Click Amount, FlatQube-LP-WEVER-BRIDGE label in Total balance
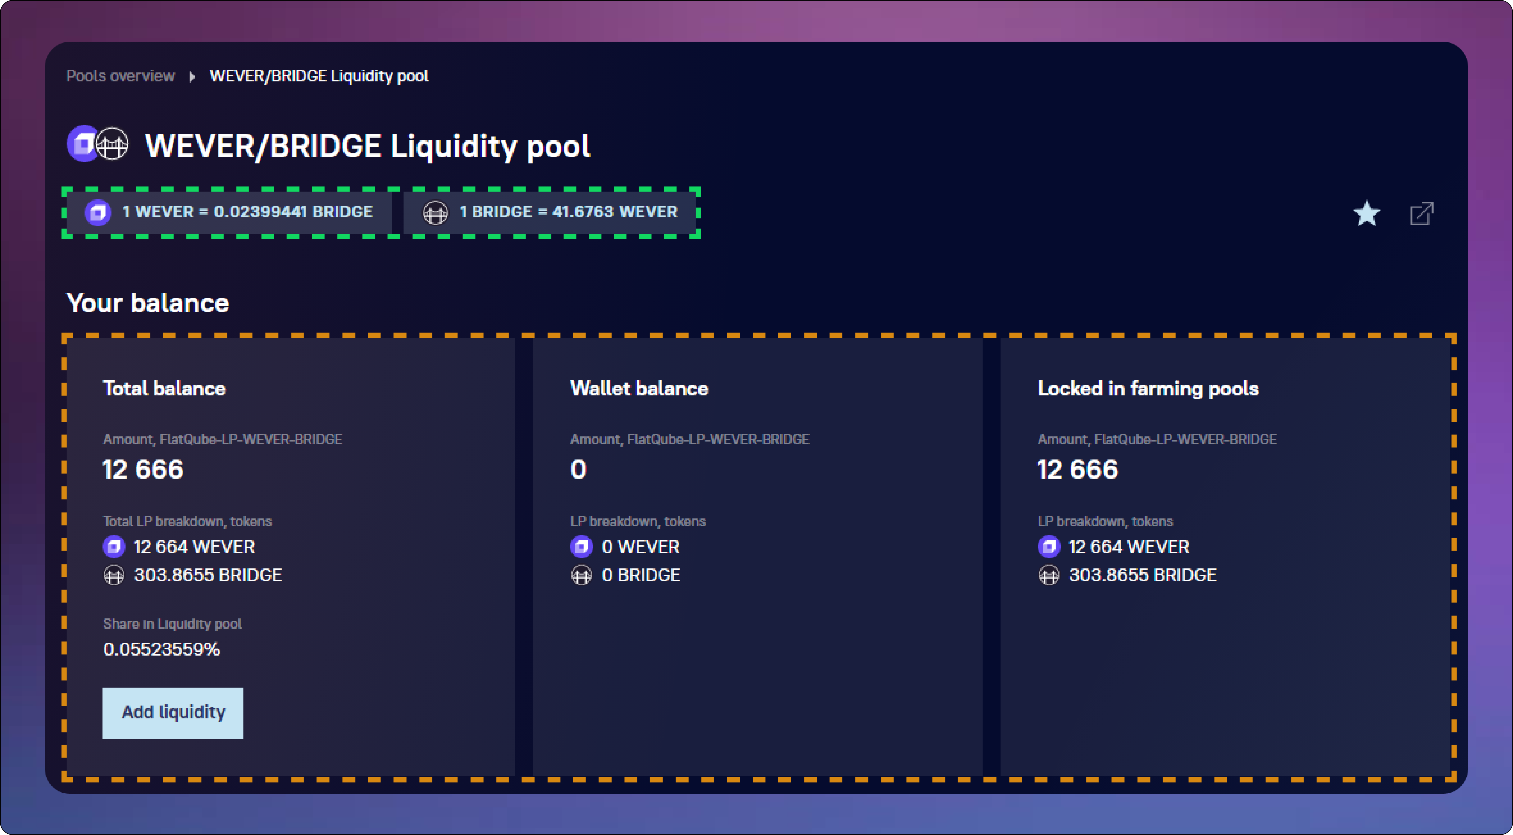1513x835 pixels. [223, 440]
